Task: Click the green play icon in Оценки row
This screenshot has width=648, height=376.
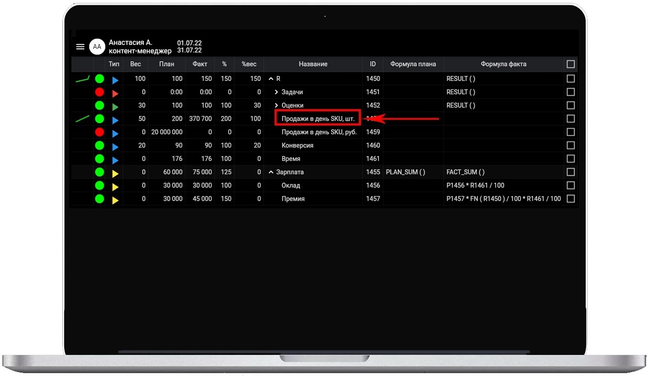Action: 115,106
